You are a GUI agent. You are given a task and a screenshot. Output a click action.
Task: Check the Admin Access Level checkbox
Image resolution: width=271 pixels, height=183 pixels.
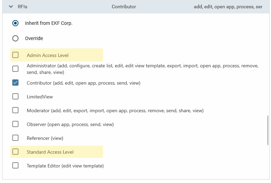click(15, 55)
